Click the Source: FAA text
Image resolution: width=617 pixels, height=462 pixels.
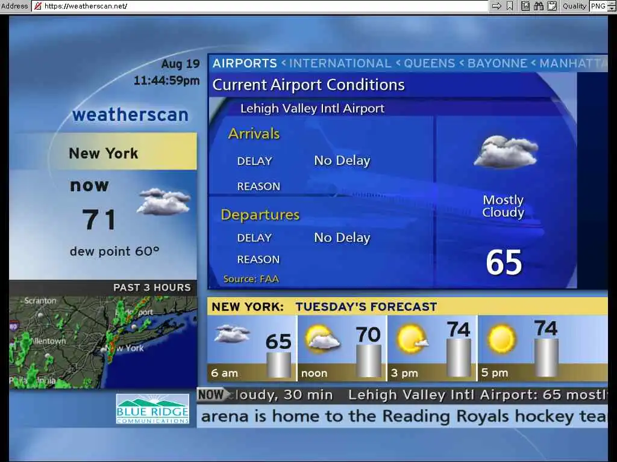[251, 279]
